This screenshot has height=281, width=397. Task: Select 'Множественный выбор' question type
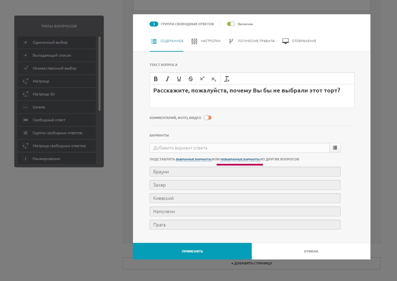point(54,68)
